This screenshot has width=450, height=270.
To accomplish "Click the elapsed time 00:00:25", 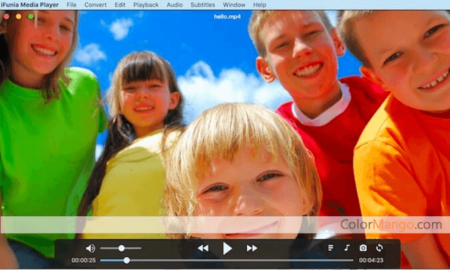I will coord(83,260).
